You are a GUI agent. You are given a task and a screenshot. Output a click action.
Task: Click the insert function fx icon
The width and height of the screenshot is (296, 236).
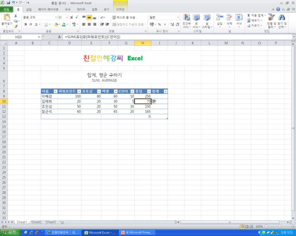pyautogui.click(x=59, y=37)
